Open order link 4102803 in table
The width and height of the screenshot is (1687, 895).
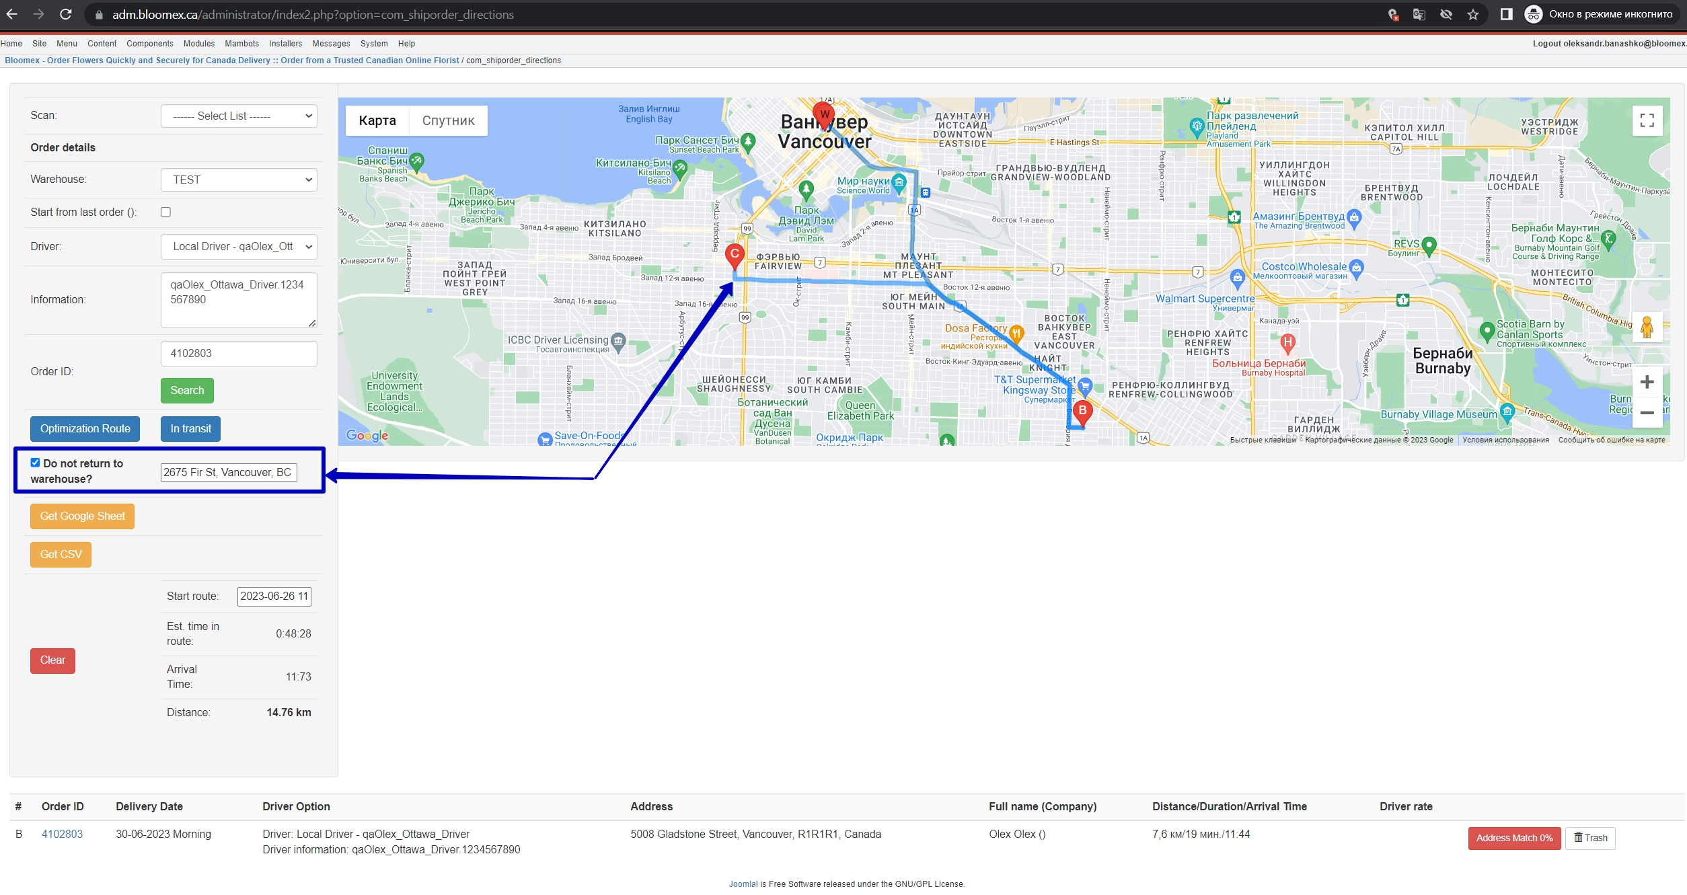(x=62, y=834)
